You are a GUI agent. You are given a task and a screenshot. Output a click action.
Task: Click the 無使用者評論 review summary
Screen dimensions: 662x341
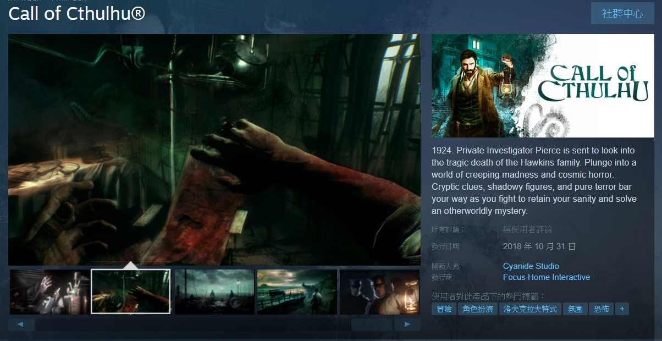tap(527, 229)
